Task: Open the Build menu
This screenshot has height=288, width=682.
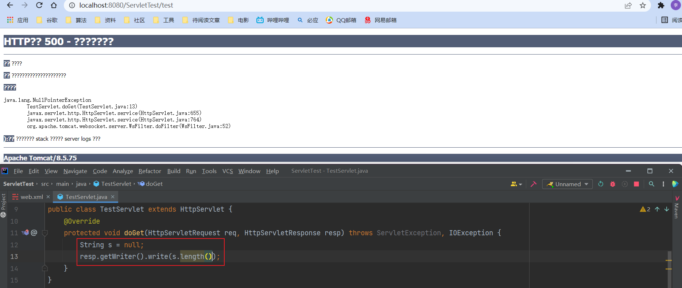Action: [174, 171]
